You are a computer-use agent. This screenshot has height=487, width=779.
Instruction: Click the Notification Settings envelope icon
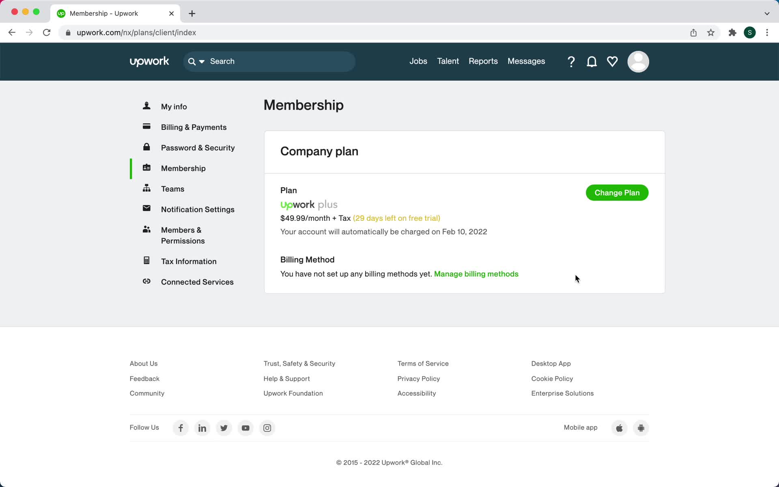[146, 209]
